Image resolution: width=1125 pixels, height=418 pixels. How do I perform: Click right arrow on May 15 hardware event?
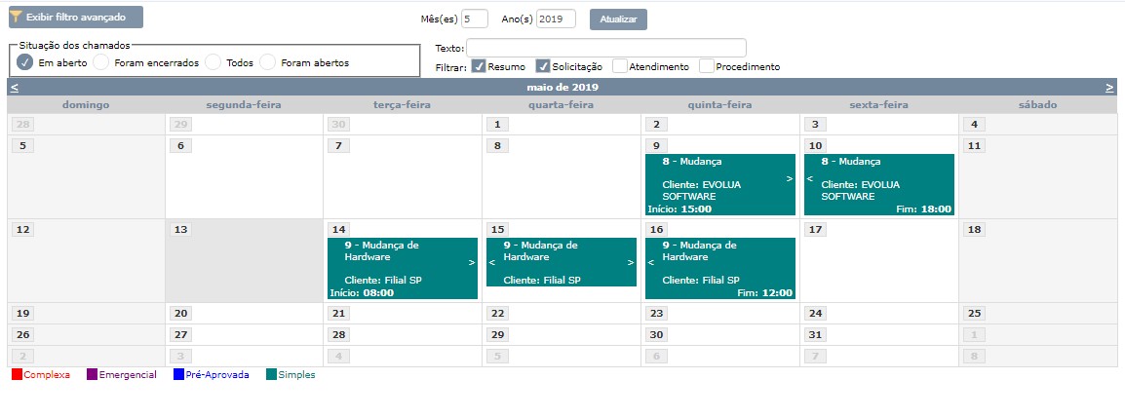[631, 263]
